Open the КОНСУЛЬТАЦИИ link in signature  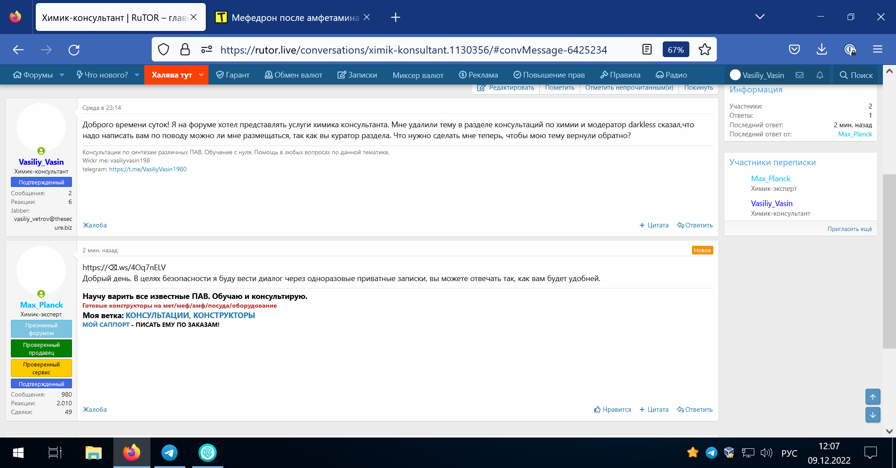click(157, 315)
